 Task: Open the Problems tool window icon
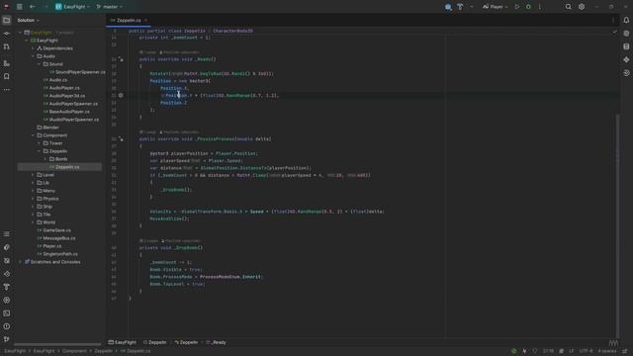pyautogui.click(x=7, y=326)
